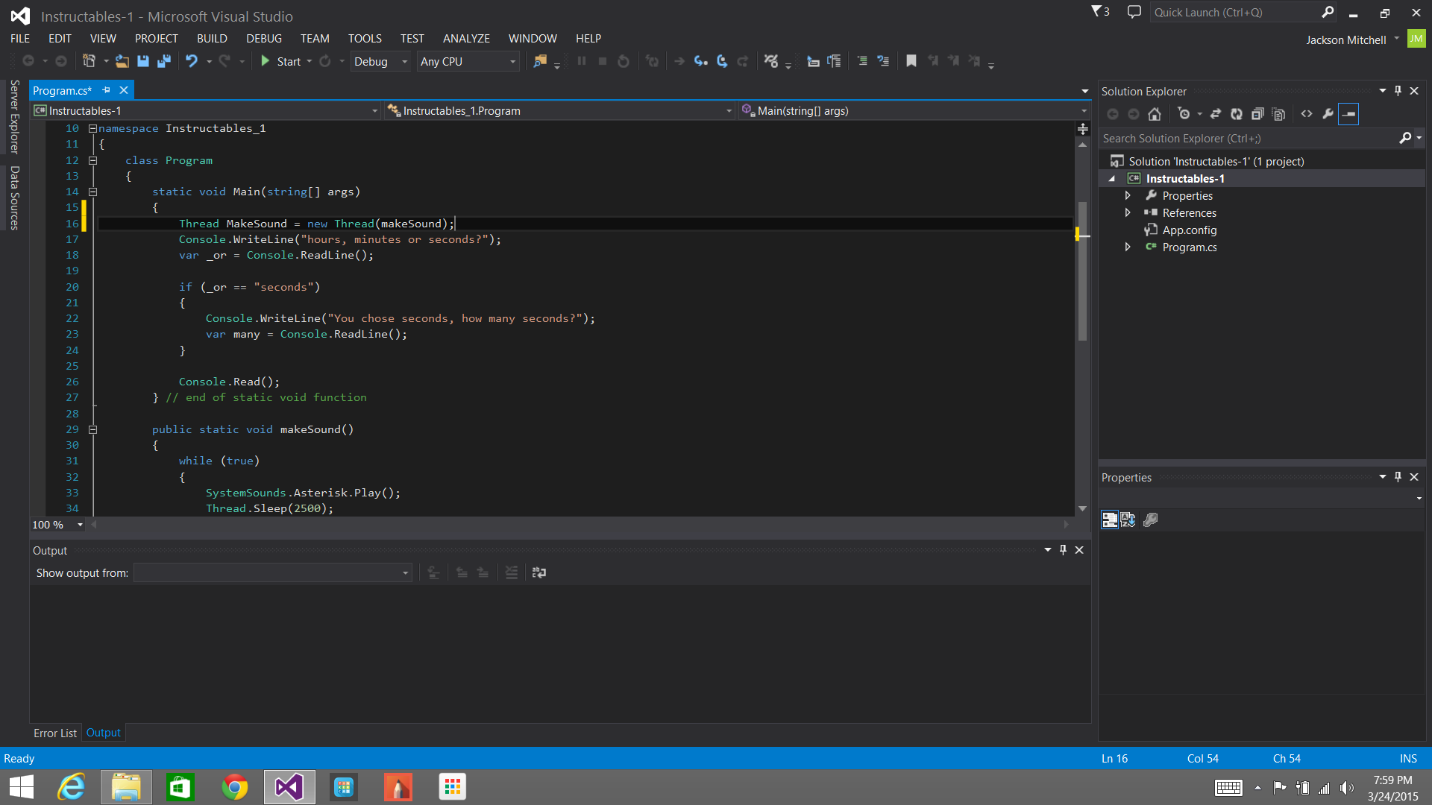Click the Jackson Mitchell account name
1432x805 pixels.
(x=1345, y=40)
